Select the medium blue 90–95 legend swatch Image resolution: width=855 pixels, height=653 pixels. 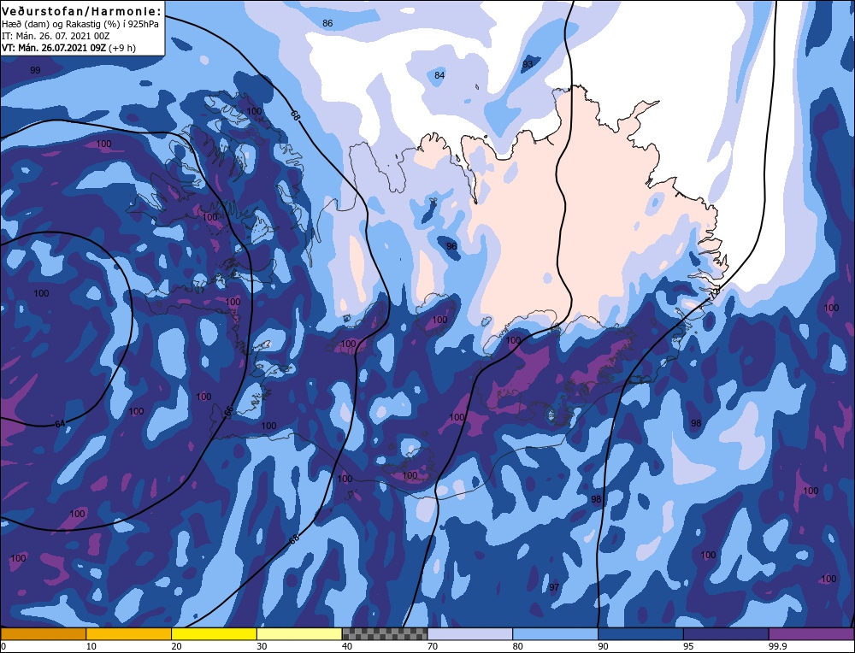640,633
